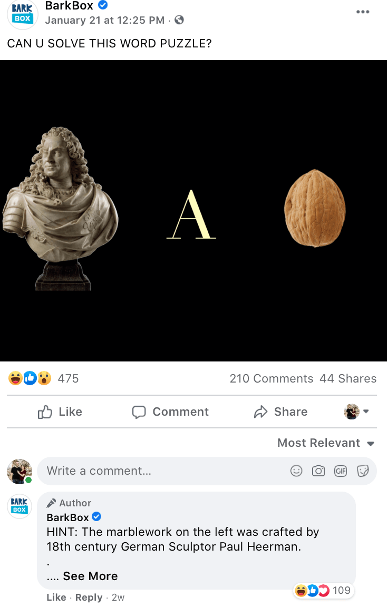The image size is (387, 607).
Task: Click the Comment button under the post
Action: point(170,412)
